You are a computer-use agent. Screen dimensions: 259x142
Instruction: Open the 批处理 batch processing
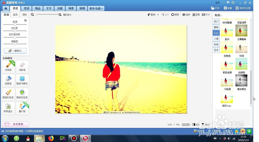tap(199, 131)
